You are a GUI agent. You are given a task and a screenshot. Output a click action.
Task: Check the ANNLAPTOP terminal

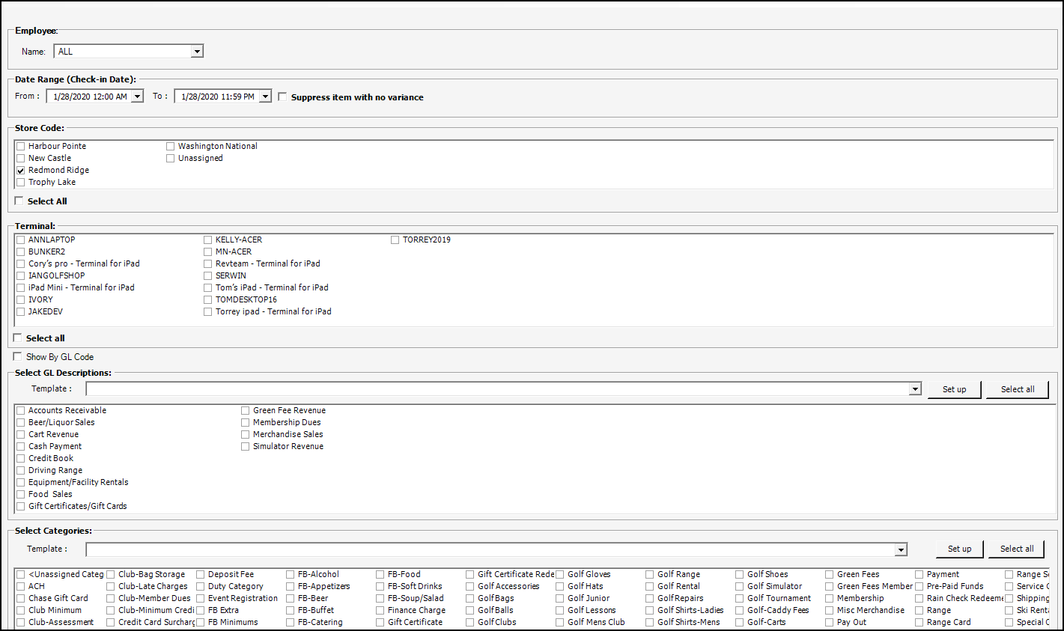(x=21, y=240)
